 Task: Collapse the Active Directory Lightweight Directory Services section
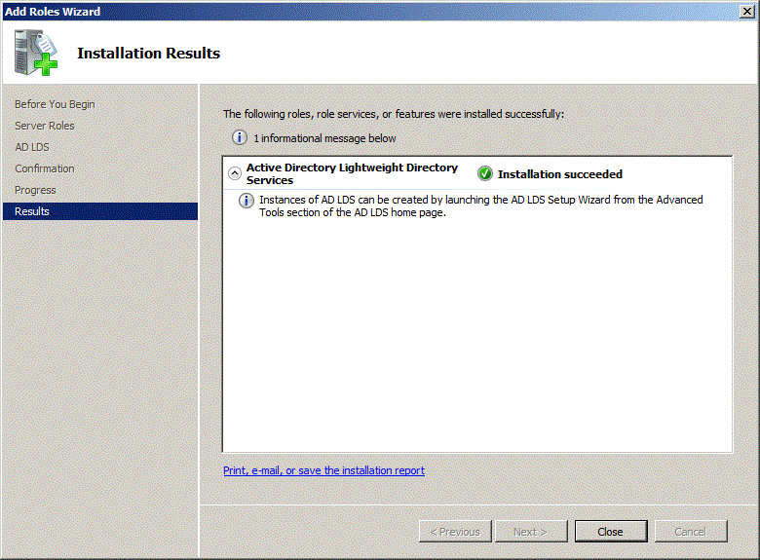pos(235,173)
